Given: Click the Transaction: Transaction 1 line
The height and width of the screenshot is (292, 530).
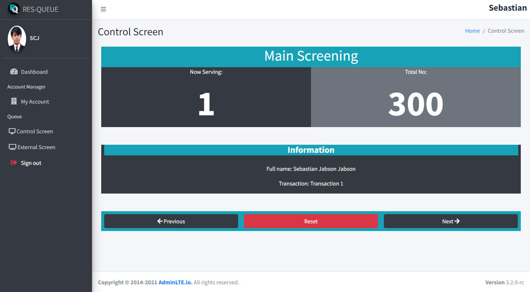Looking at the screenshot, I should 311,184.
